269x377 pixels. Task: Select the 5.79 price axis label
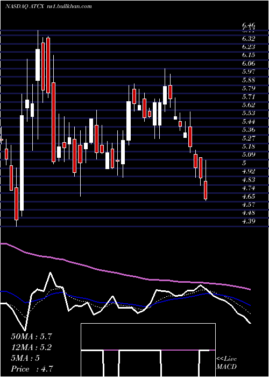click(x=249, y=88)
